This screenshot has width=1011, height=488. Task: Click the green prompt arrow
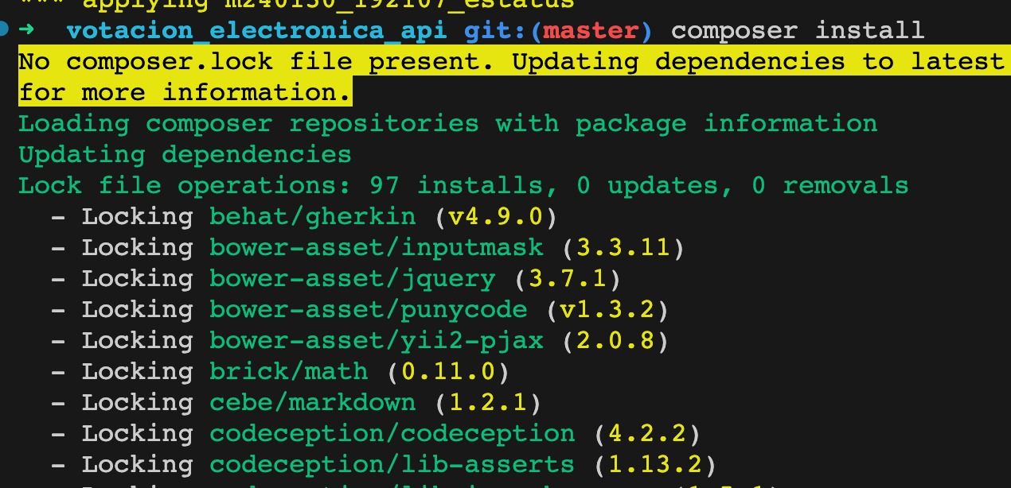coord(26,30)
